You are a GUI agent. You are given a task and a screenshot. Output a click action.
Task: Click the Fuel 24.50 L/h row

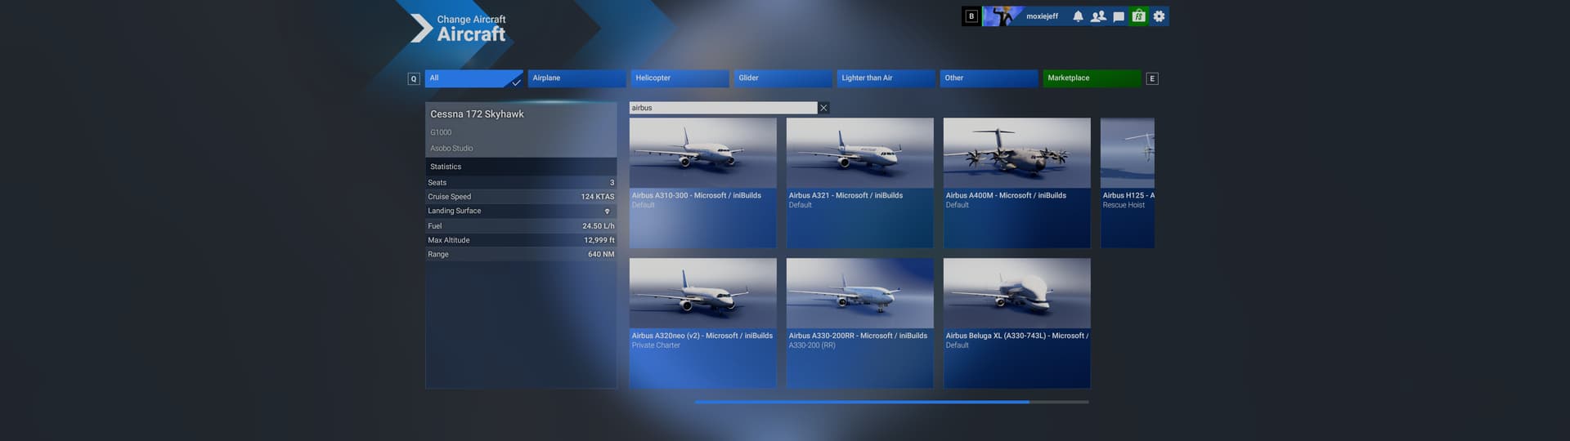click(521, 226)
